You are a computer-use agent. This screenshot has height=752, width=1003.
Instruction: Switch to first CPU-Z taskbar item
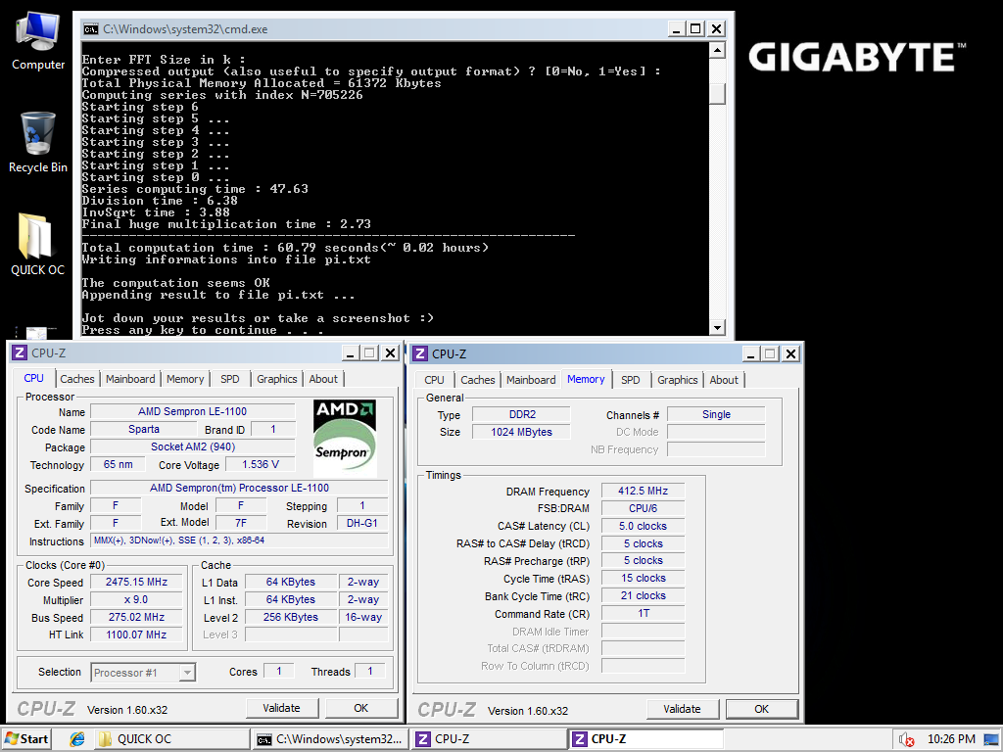(489, 739)
